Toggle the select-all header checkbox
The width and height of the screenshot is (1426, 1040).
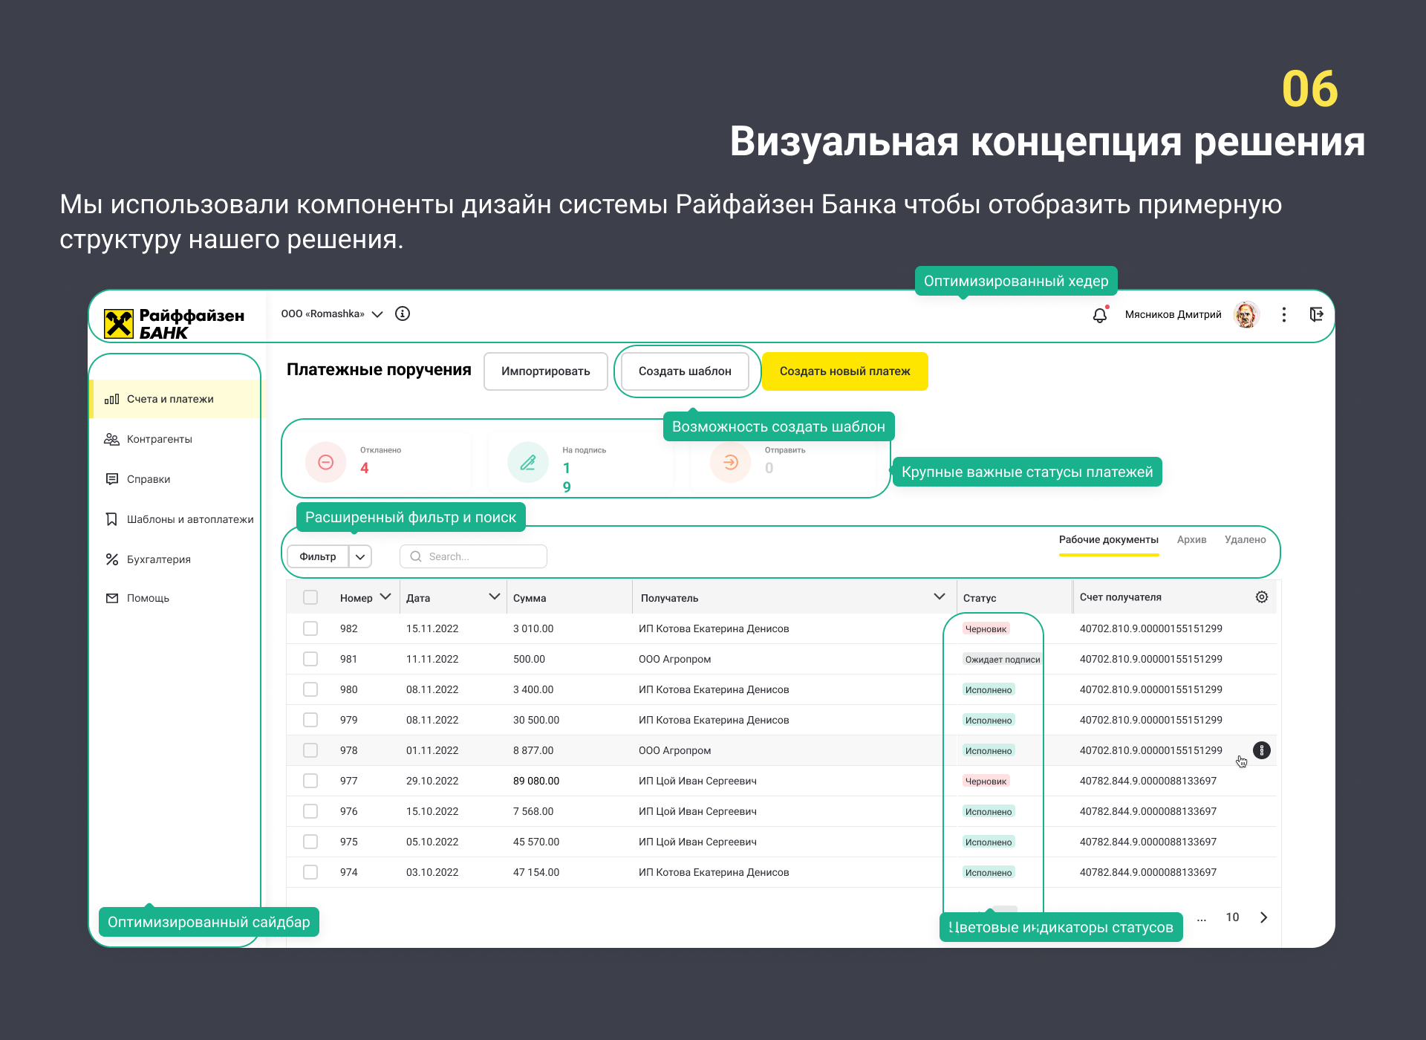click(310, 597)
